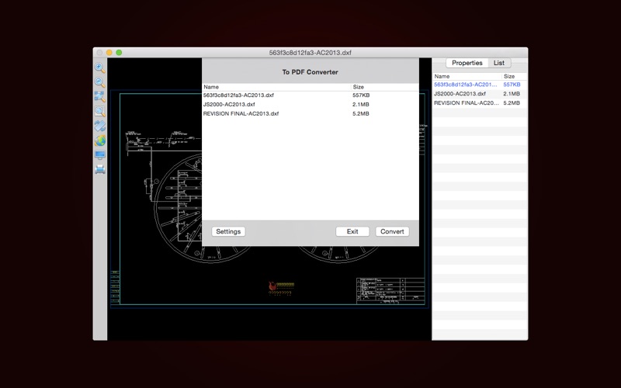Image resolution: width=621 pixels, height=388 pixels.
Task: Click the rotate view icon
Action: (99, 126)
